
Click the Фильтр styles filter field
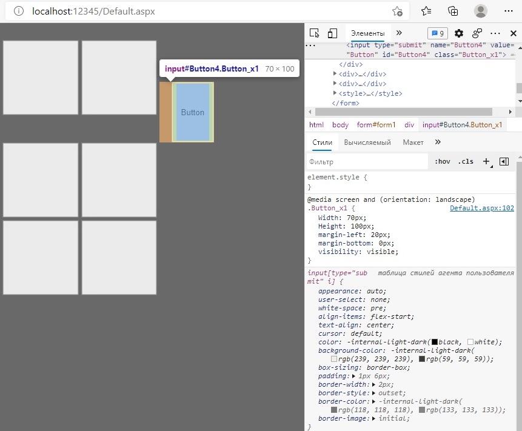click(x=367, y=162)
